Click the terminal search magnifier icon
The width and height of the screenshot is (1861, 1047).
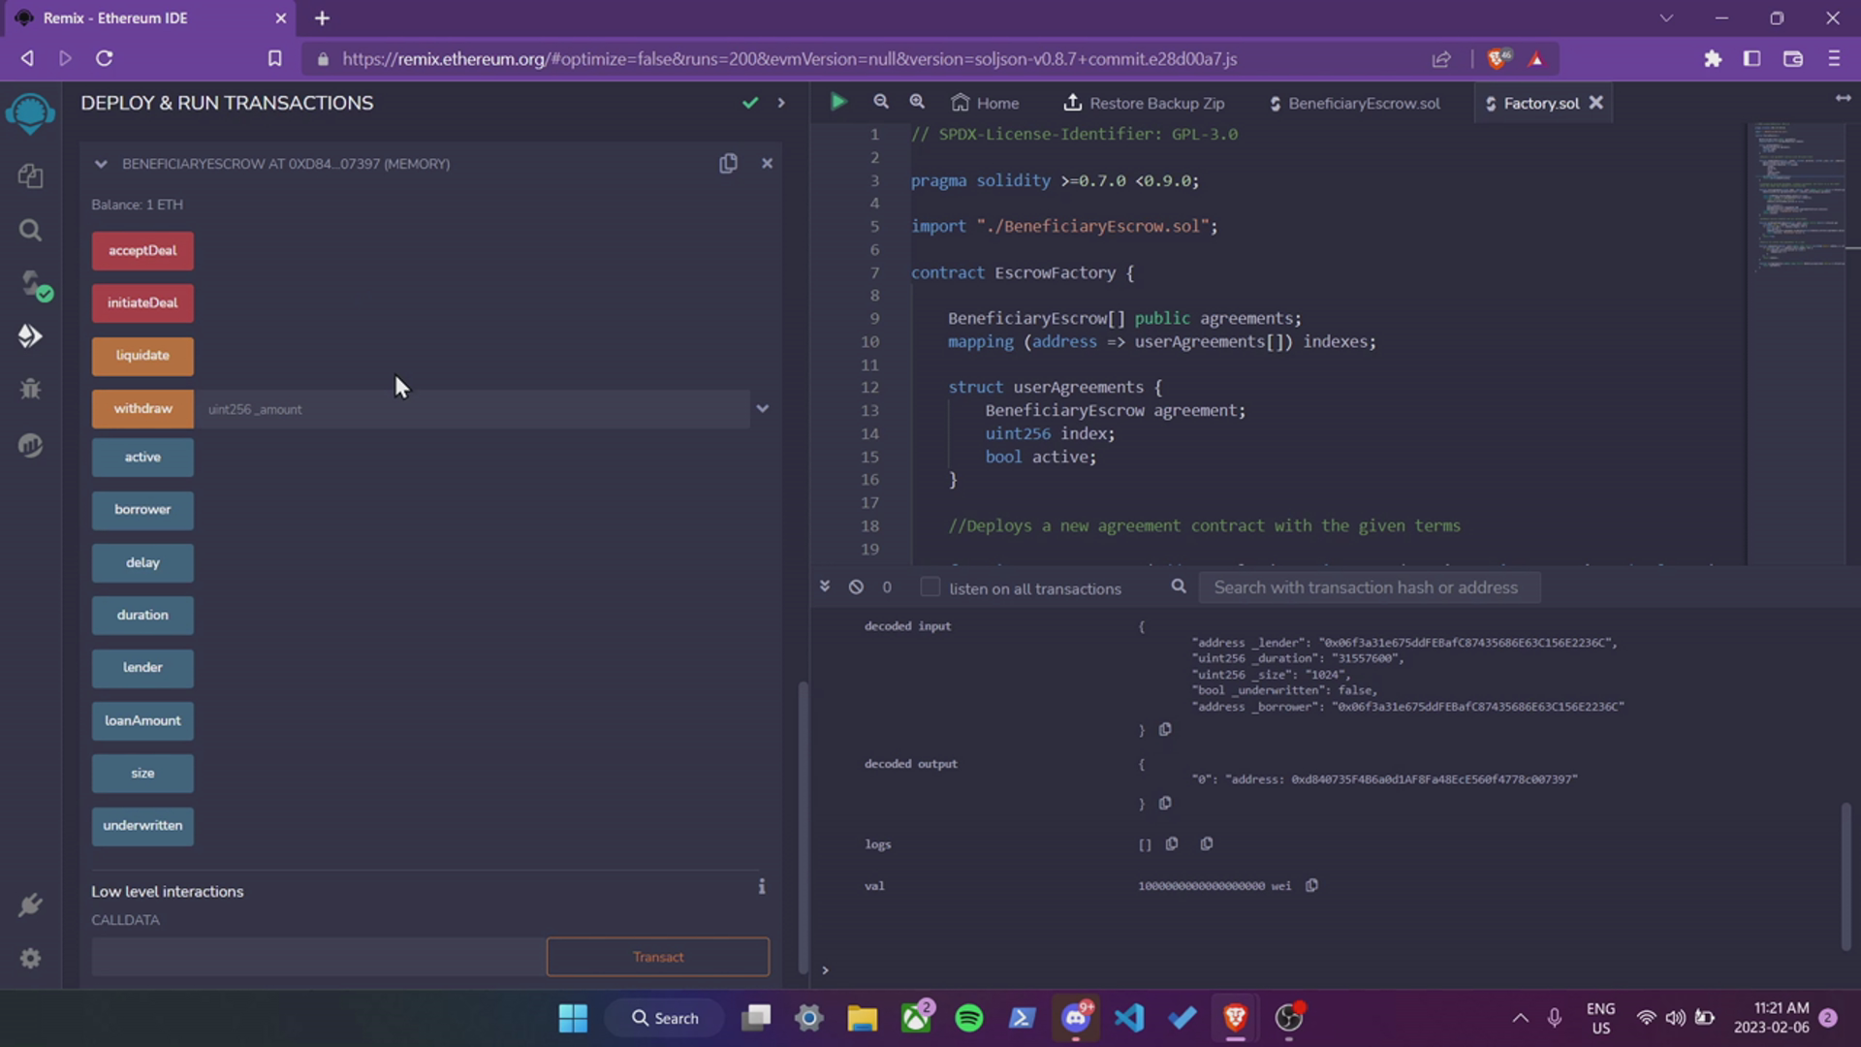pos(1179,587)
